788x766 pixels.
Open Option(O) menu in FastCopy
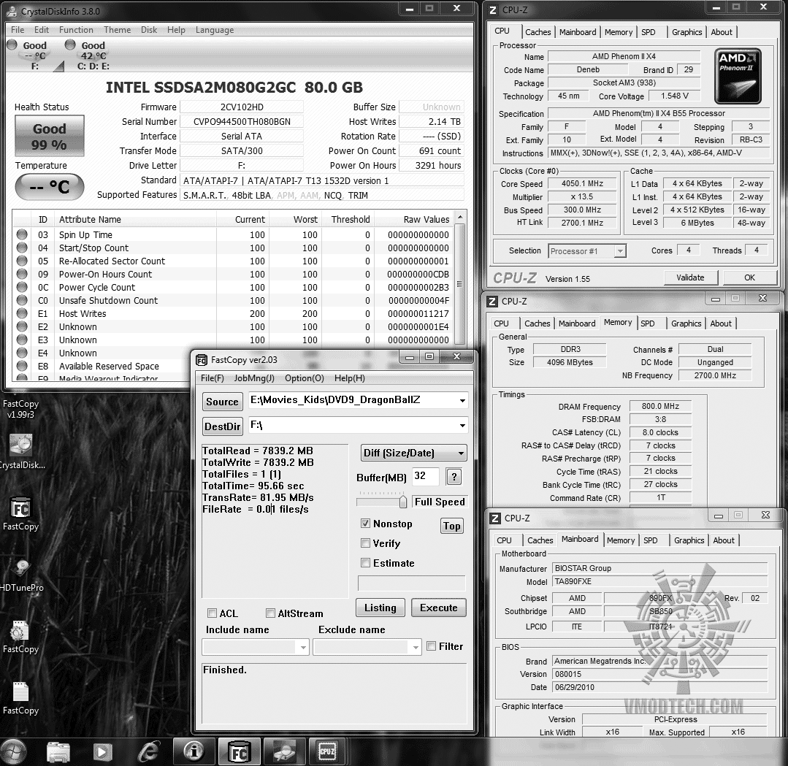pyautogui.click(x=305, y=378)
